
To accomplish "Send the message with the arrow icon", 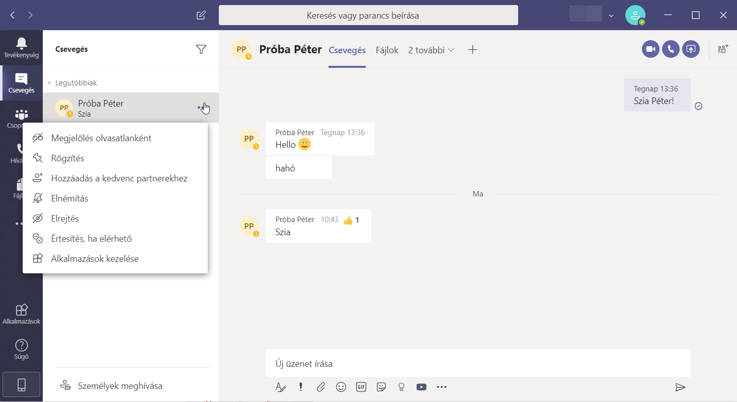I will (x=680, y=387).
